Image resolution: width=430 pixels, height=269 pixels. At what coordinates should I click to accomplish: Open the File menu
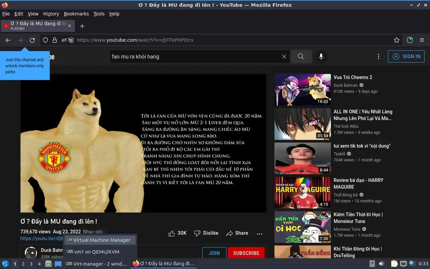(6, 14)
